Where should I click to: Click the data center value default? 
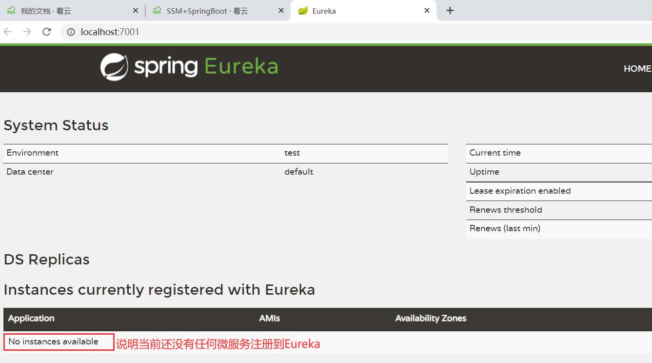tap(299, 172)
